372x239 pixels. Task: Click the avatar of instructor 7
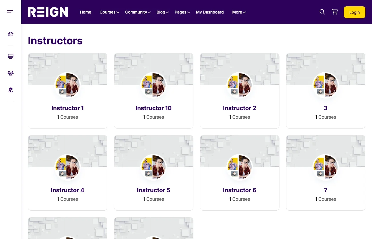pos(325,167)
